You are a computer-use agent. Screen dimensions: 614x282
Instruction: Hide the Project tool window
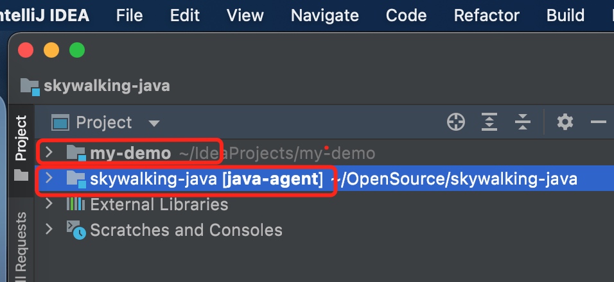[x=599, y=122]
